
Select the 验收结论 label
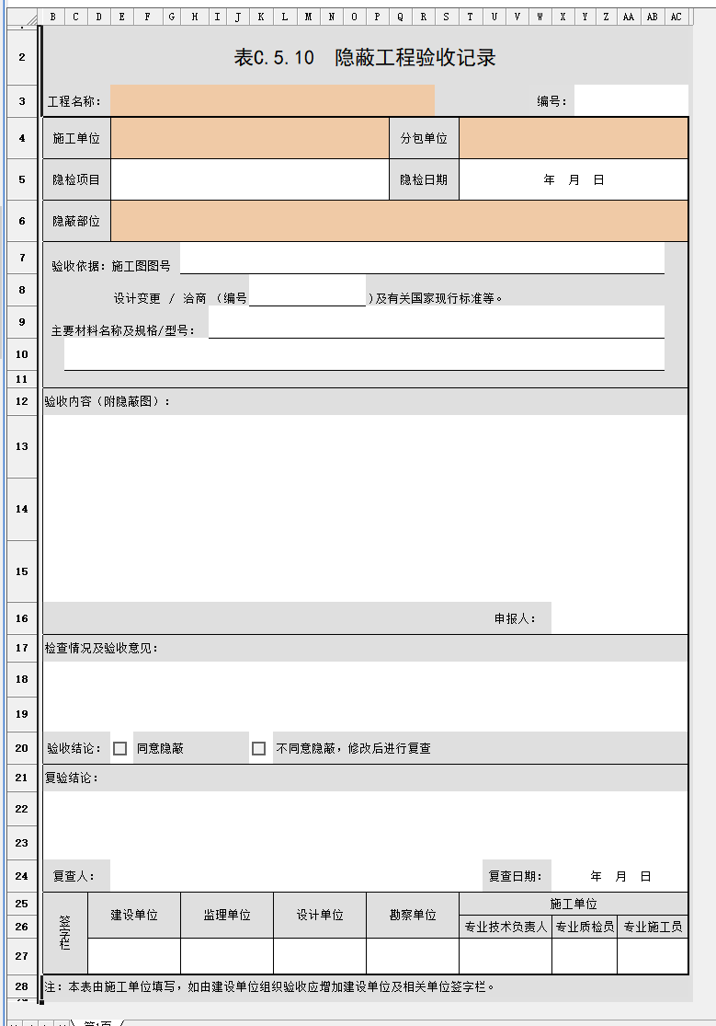(x=74, y=748)
